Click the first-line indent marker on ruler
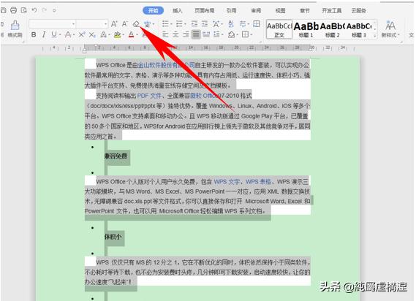The width and height of the screenshot is (416, 301). pos(96,46)
